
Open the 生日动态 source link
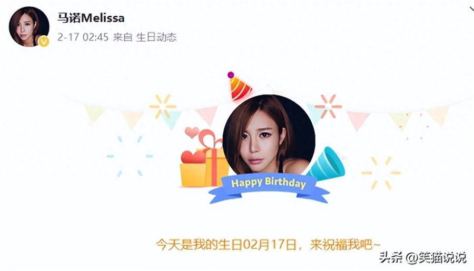(156, 37)
